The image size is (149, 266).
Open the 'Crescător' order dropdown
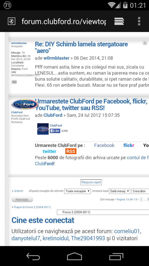140,191
